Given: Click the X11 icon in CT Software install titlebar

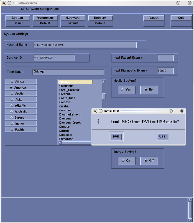Looking at the screenshot, I should tap(4, 3).
